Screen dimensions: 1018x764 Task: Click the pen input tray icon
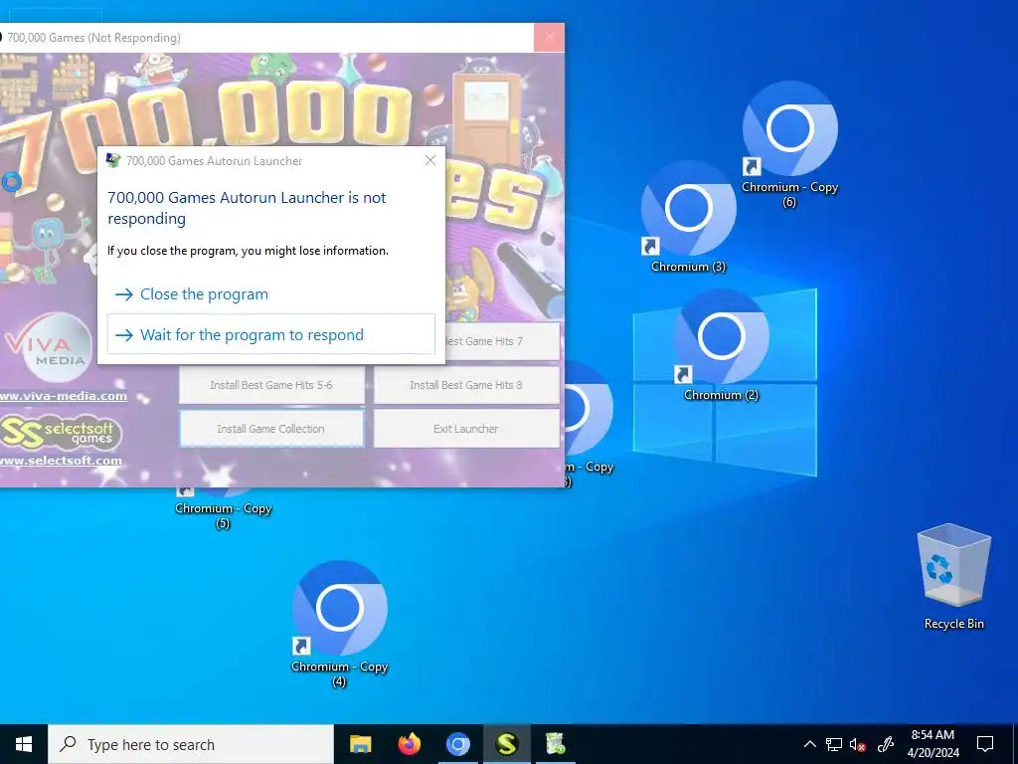click(x=886, y=744)
